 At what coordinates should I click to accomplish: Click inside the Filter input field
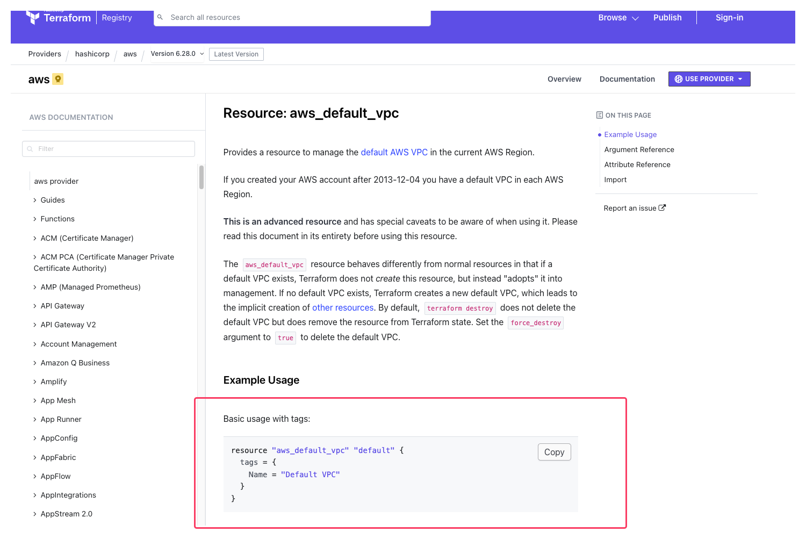pos(107,149)
